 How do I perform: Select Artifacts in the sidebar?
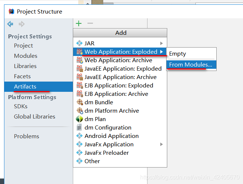click(38, 87)
